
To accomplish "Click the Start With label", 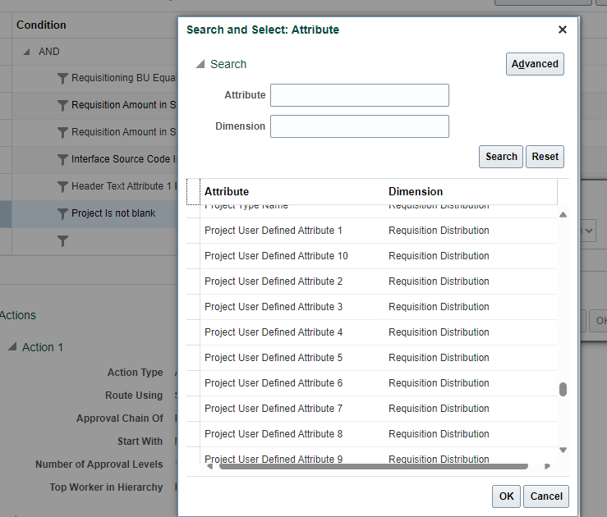I will [140, 442].
